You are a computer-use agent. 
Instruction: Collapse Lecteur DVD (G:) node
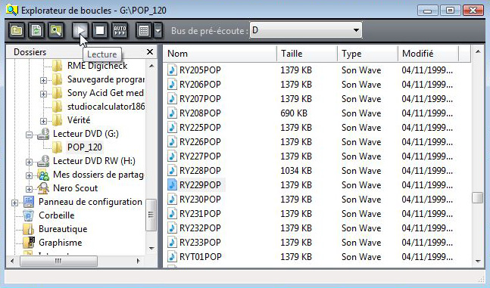click(29, 135)
